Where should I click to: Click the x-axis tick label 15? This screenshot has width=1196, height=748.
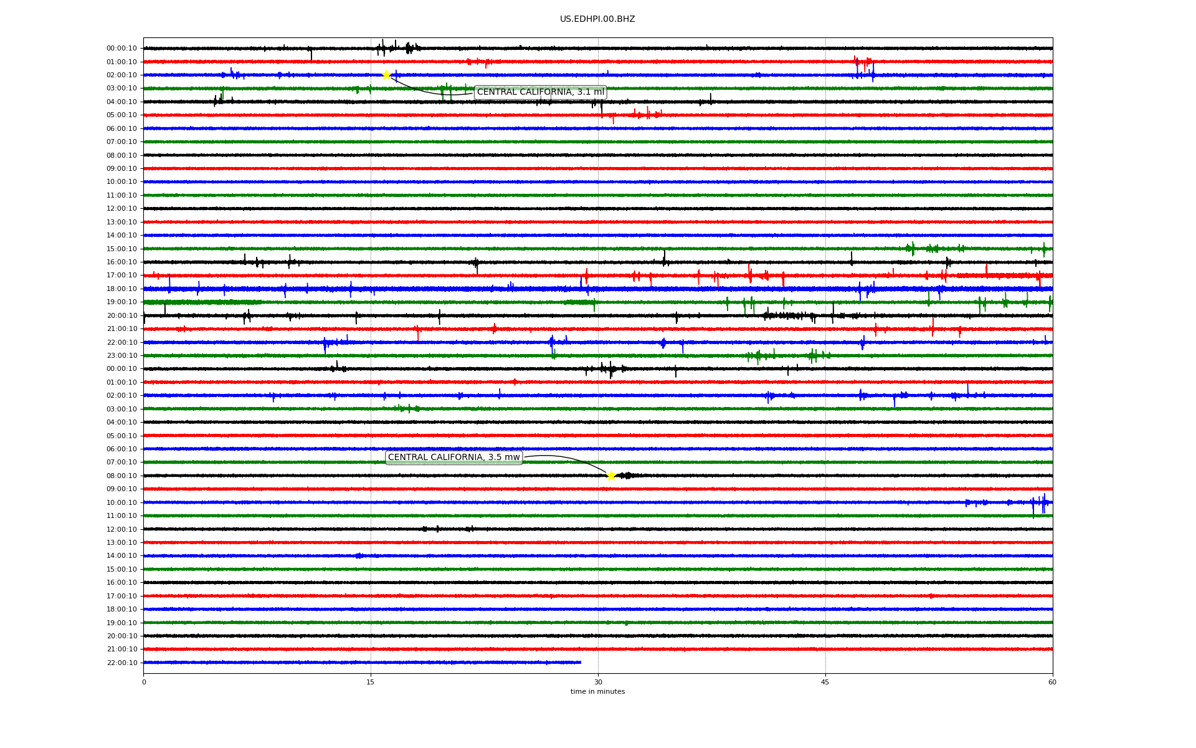tap(371, 682)
